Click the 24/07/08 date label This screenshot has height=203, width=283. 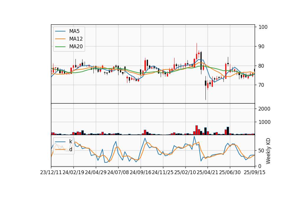point(118,173)
